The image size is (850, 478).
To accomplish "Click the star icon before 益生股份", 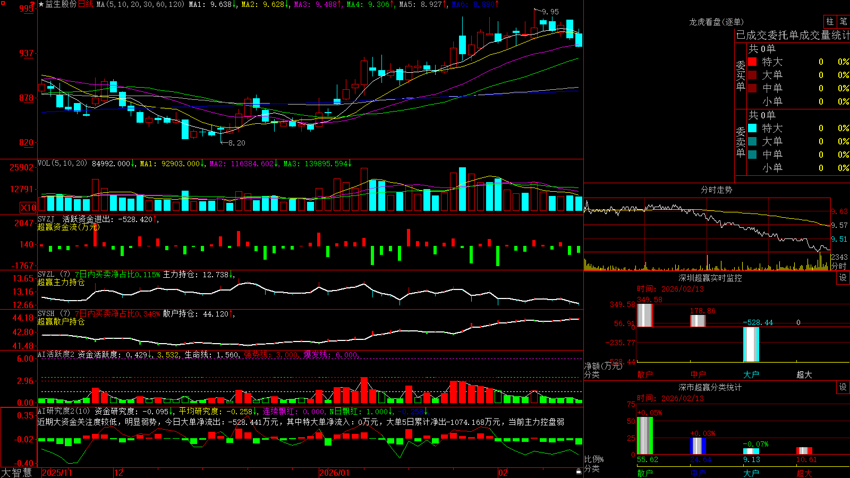I will click(x=41, y=4).
